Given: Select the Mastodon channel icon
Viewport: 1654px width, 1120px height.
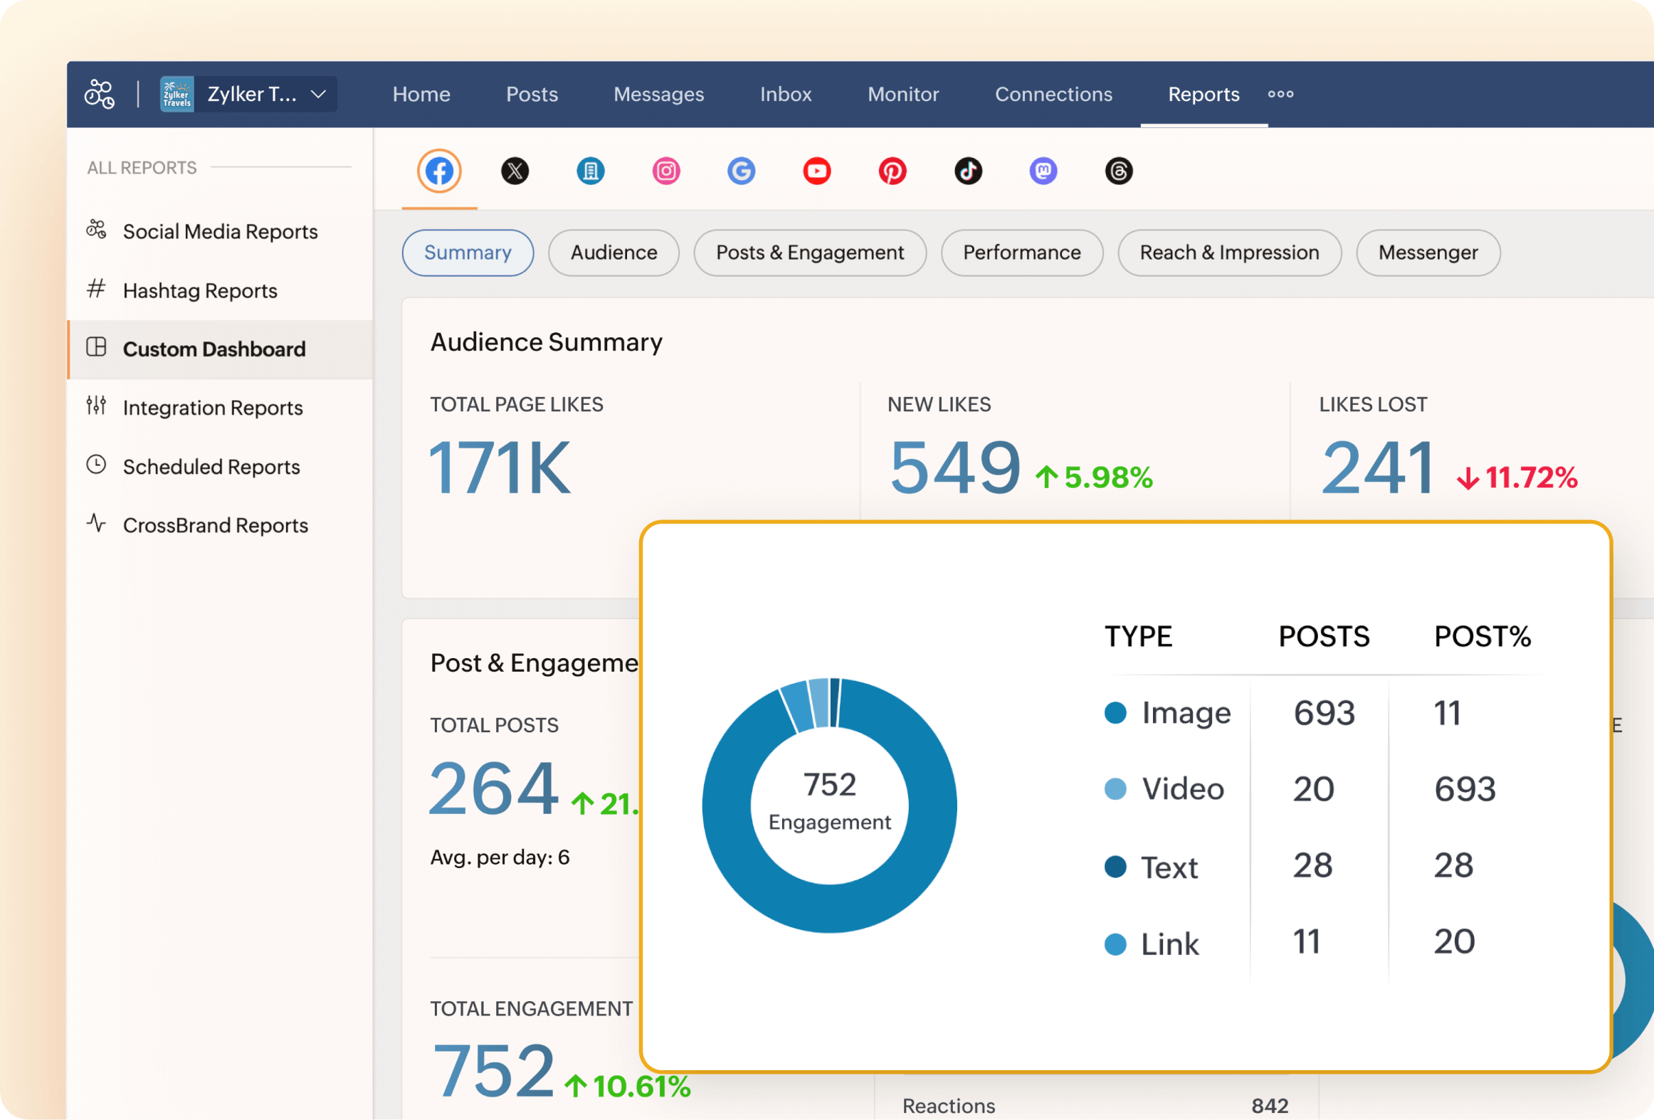Looking at the screenshot, I should tap(1043, 171).
